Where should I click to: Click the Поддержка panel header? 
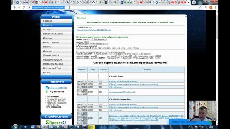tap(56, 82)
